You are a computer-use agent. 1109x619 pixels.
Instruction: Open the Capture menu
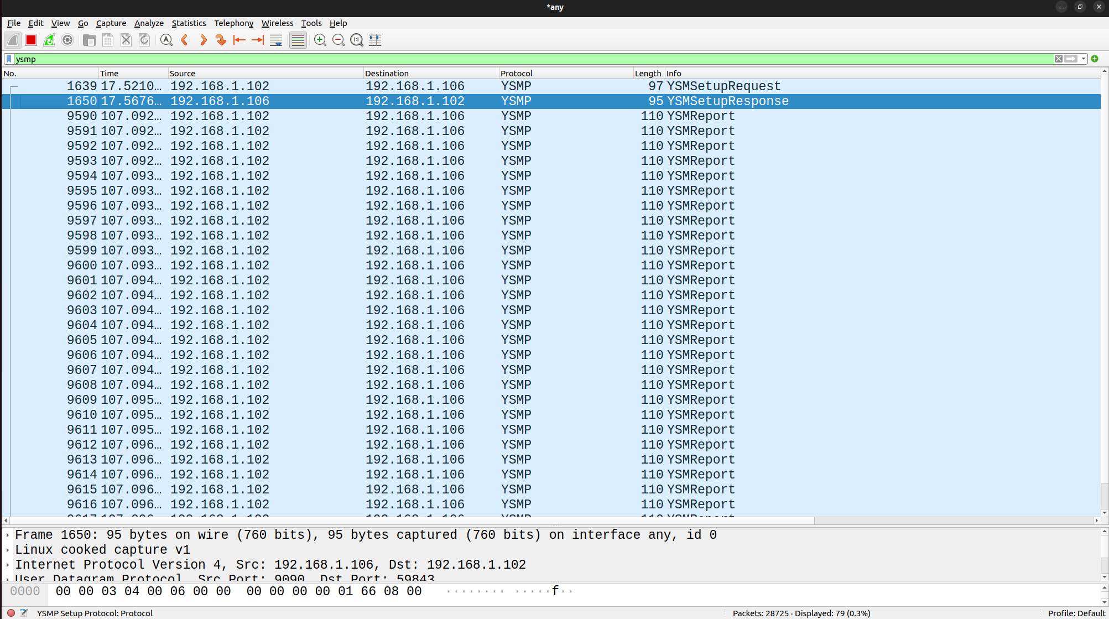pyautogui.click(x=111, y=23)
